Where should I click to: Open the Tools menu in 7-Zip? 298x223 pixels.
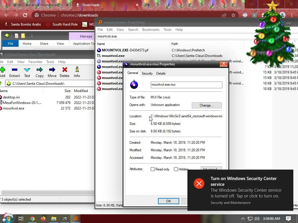(x=50, y=62)
